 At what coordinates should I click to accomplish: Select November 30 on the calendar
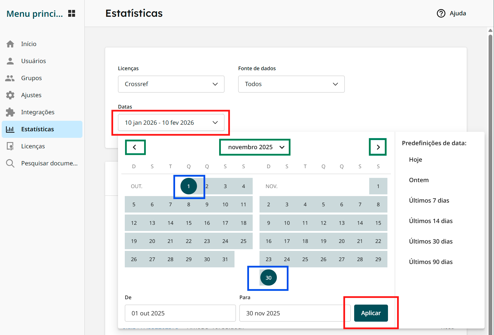[268, 278]
